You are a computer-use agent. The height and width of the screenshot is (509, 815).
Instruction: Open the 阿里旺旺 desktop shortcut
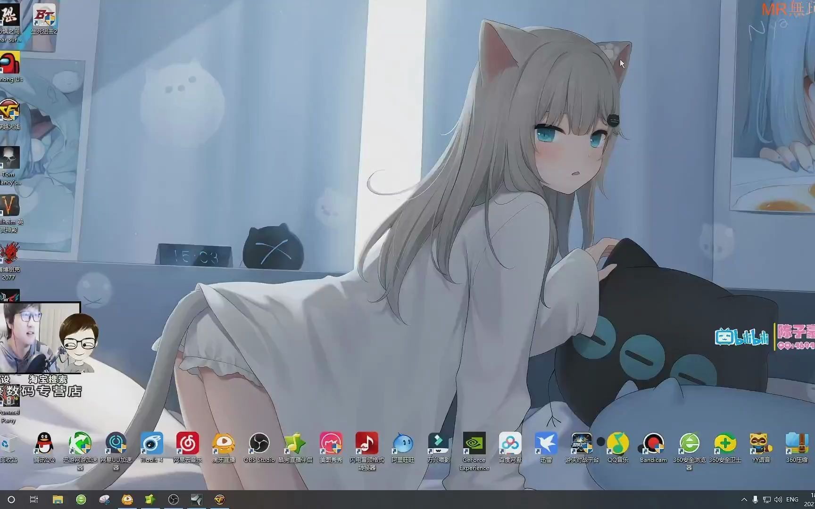pos(403,447)
